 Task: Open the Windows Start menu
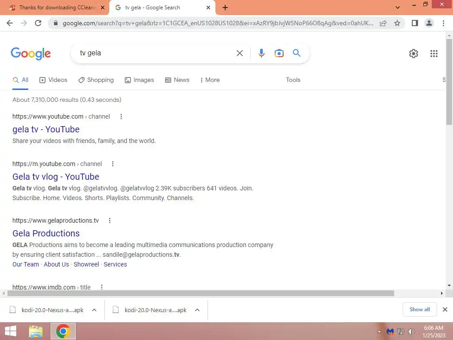pyautogui.click(x=11, y=331)
